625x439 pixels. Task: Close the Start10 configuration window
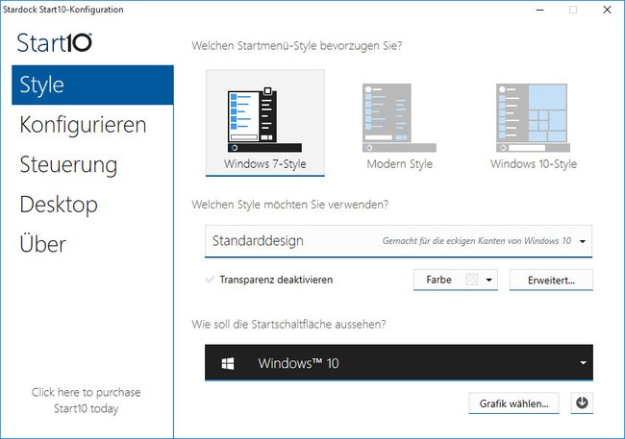[607, 10]
